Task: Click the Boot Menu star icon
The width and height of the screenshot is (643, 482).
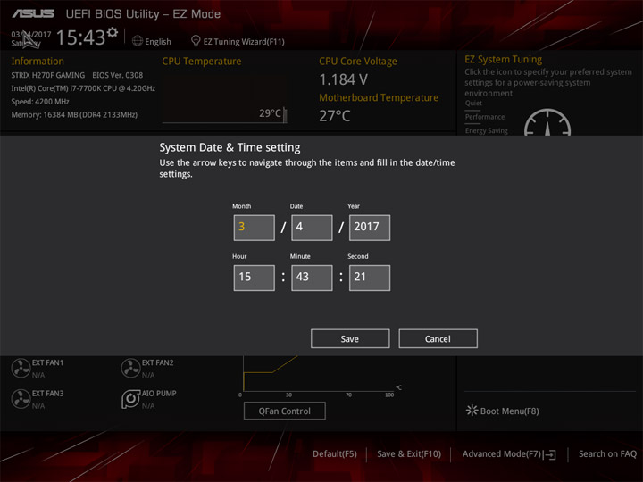Action: (x=472, y=411)
